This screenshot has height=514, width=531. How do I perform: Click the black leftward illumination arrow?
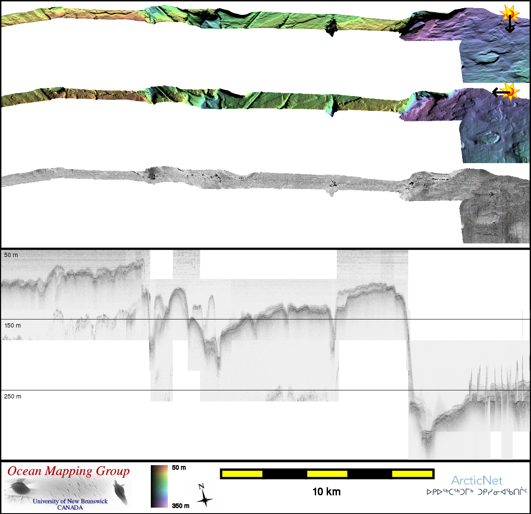(x=500, y=92)
